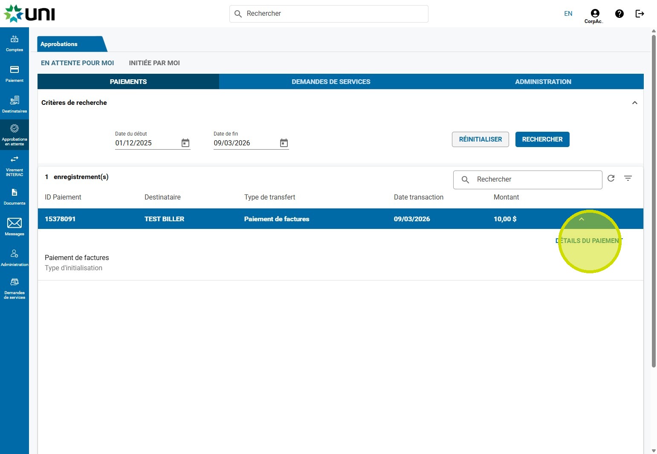Click the page vertical scrollbar
The width and height of the screenshot is (657, 454).
654,200
